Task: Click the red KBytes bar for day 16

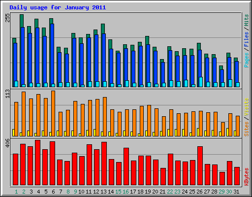Action: pyautogui.click(x=126, y=166)
